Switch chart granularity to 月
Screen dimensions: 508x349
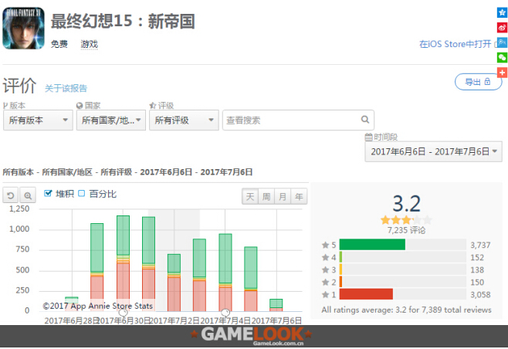[x=283, y=196]
